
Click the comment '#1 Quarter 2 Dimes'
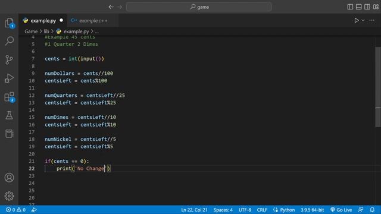coord(71,44)
